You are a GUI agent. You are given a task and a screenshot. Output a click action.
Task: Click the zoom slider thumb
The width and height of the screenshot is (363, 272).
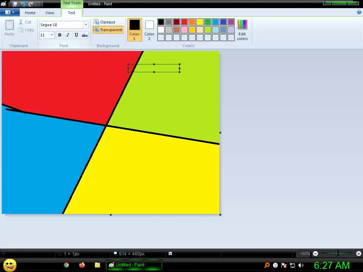point(337,254)
